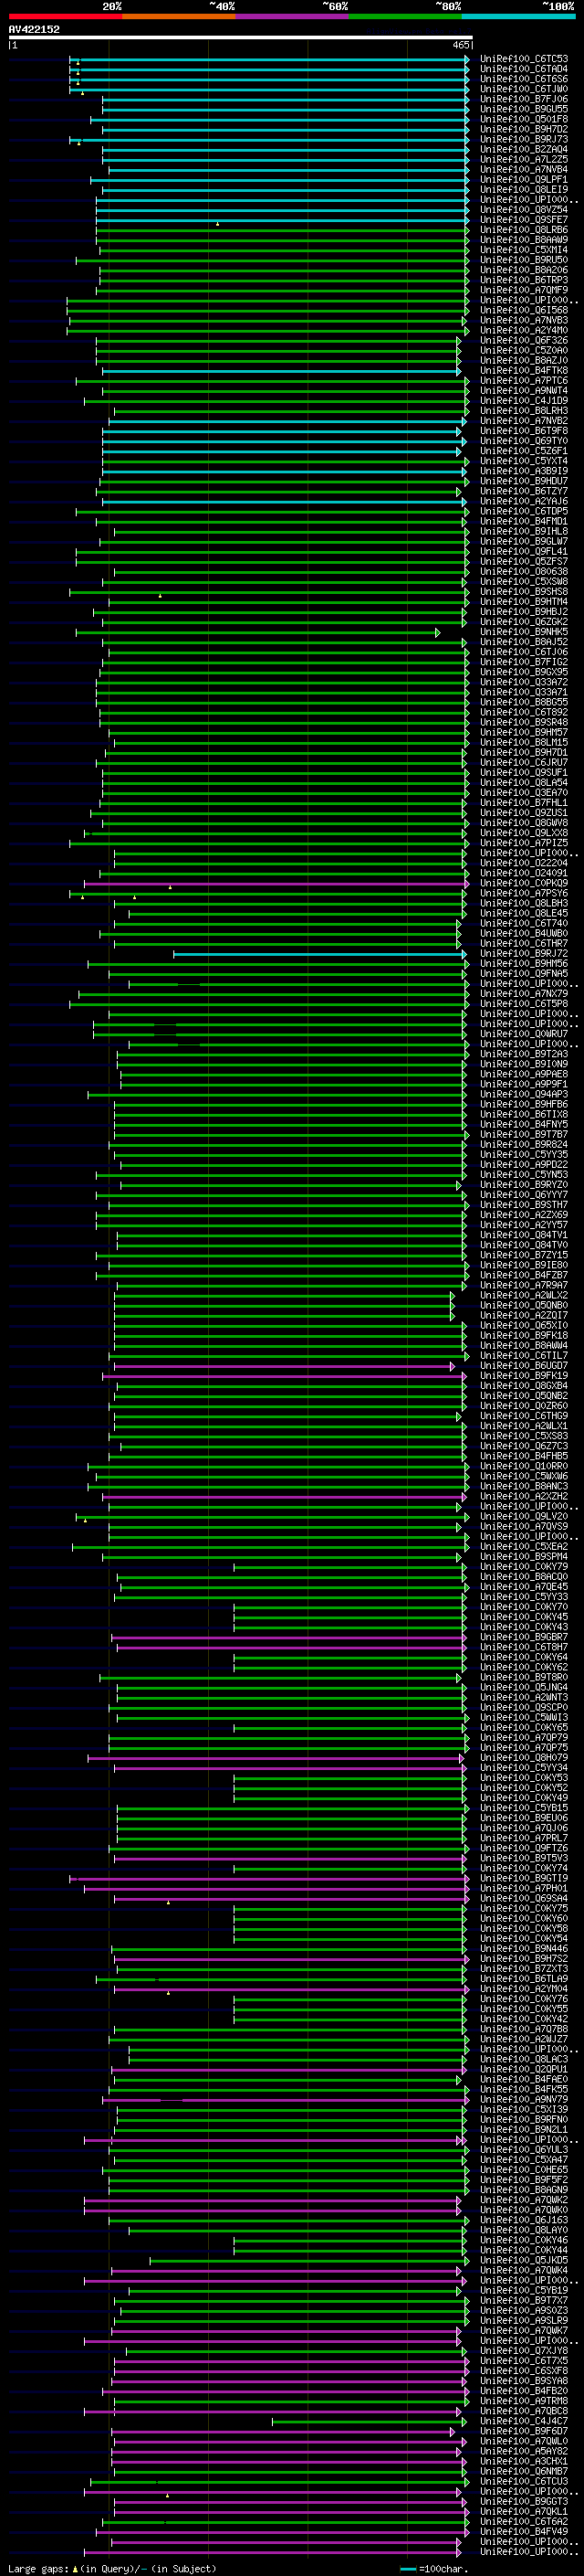Select hit label UniRef100_B4FTK8
Viewport: 584px width, 2576px height.
[x=523, y=371]
